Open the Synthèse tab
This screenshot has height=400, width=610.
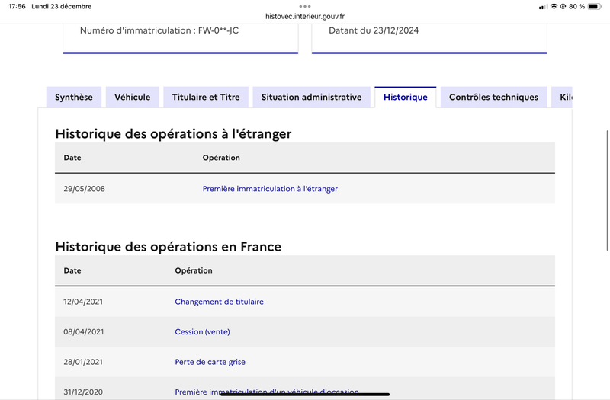(74, 98)
